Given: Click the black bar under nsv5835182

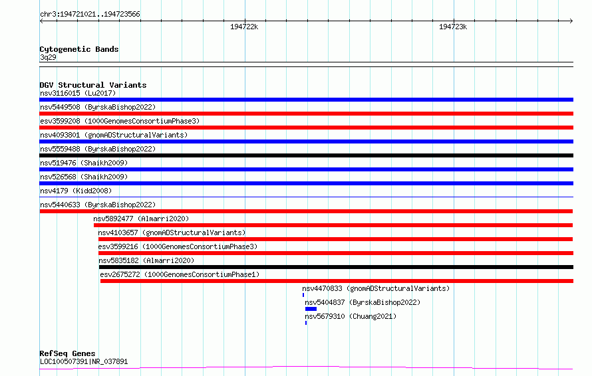Looking at the screenshot, I should pos(336,267).
